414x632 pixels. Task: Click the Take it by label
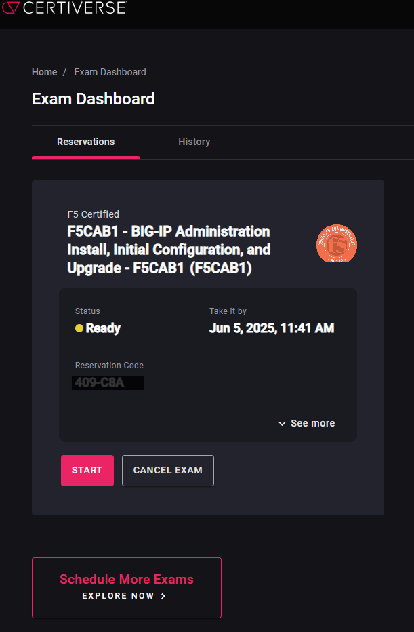click(x=228, y=311)
